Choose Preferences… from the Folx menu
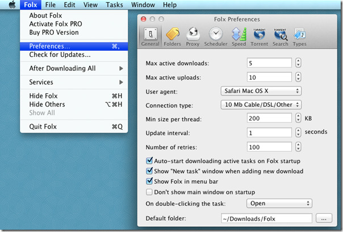Image resolution: width=343 pixels, height=232 pixels. pos(74,46)
